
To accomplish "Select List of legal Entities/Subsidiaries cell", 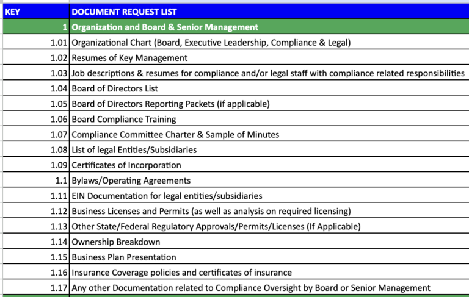I will tap(134, 149).
